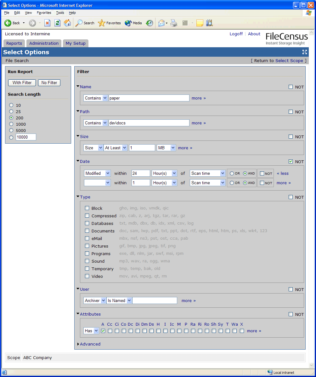Check the Documents type checkbox
Viewport: 316px width, 377px height.
pyautogui.click(x=87, y=231)
